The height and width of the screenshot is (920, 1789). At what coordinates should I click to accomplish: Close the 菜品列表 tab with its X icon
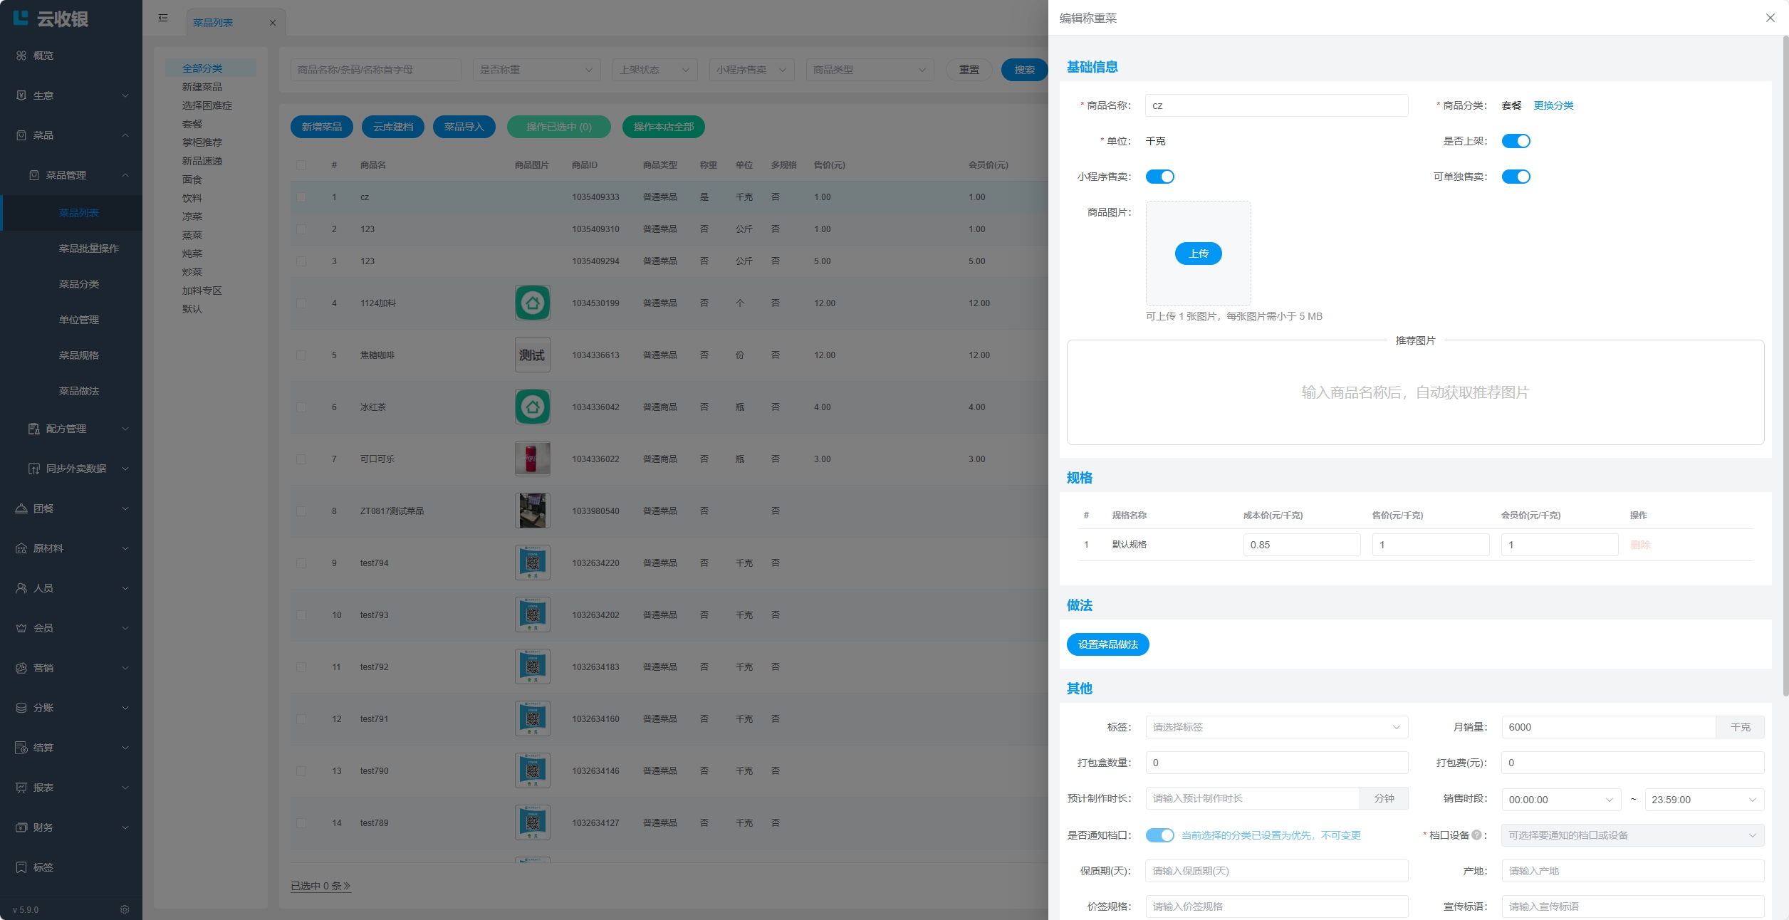coord(272,23)
